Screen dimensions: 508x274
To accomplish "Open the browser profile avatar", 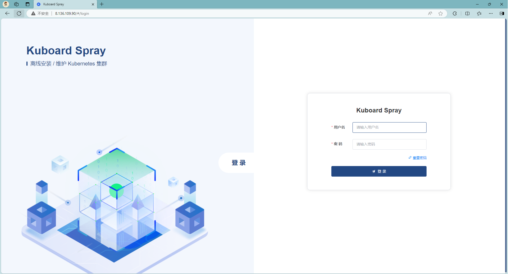I will [x=6, y=4].
